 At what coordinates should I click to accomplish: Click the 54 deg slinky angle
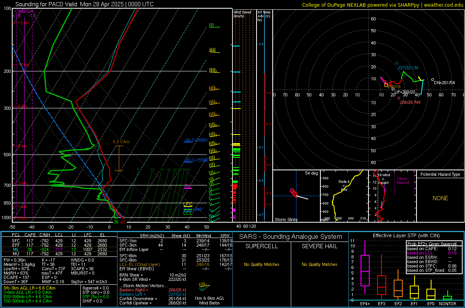(311, 173)
